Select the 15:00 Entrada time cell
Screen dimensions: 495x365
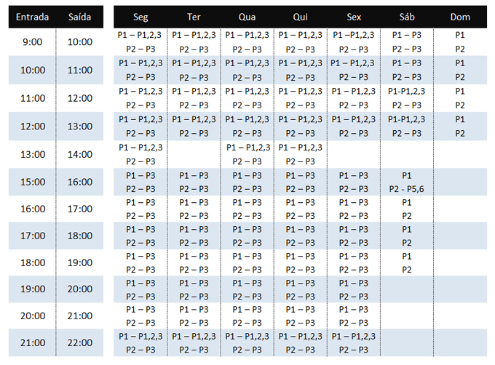pos(32,182)
